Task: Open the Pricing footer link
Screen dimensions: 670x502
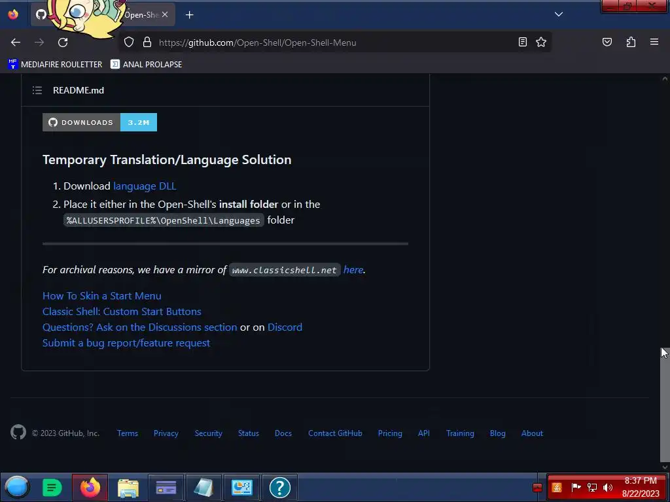Action: click(390, 433)
